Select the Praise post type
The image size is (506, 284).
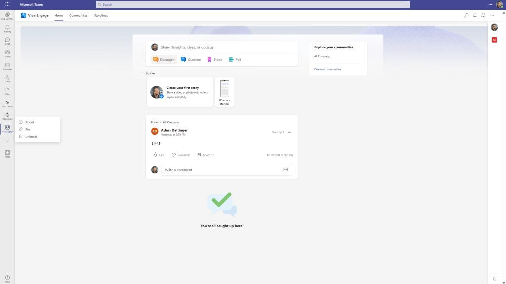214,60
